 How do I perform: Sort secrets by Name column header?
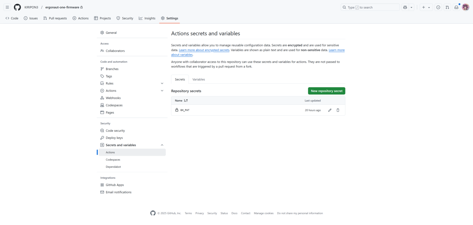[x=181, y=101]
